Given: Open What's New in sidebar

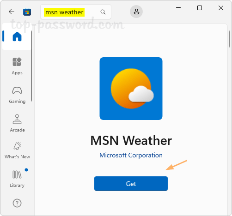Looking at the screenshot, I should coord(17,150).
